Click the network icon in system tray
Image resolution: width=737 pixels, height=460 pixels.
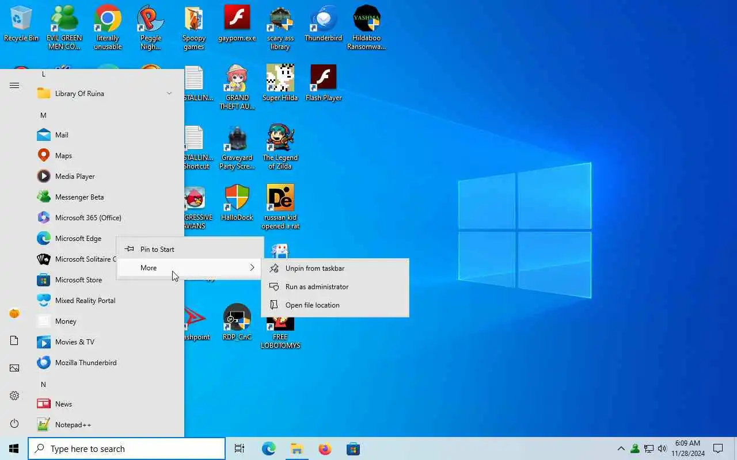tap(649, 448)
